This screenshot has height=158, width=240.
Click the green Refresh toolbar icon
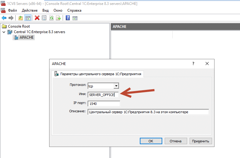(51, 18)
